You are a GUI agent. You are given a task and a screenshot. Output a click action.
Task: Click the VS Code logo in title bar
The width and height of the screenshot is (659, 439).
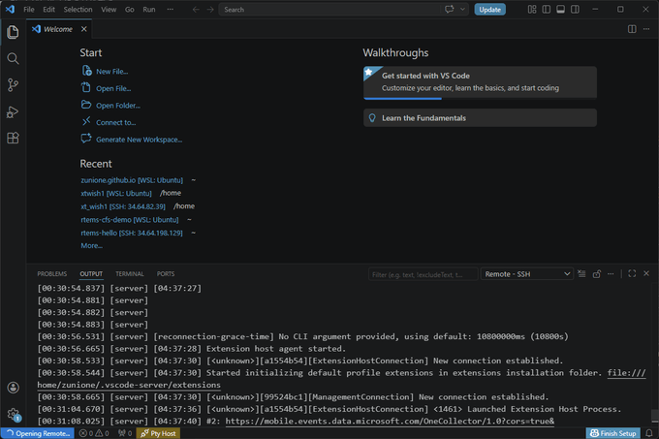10,10
